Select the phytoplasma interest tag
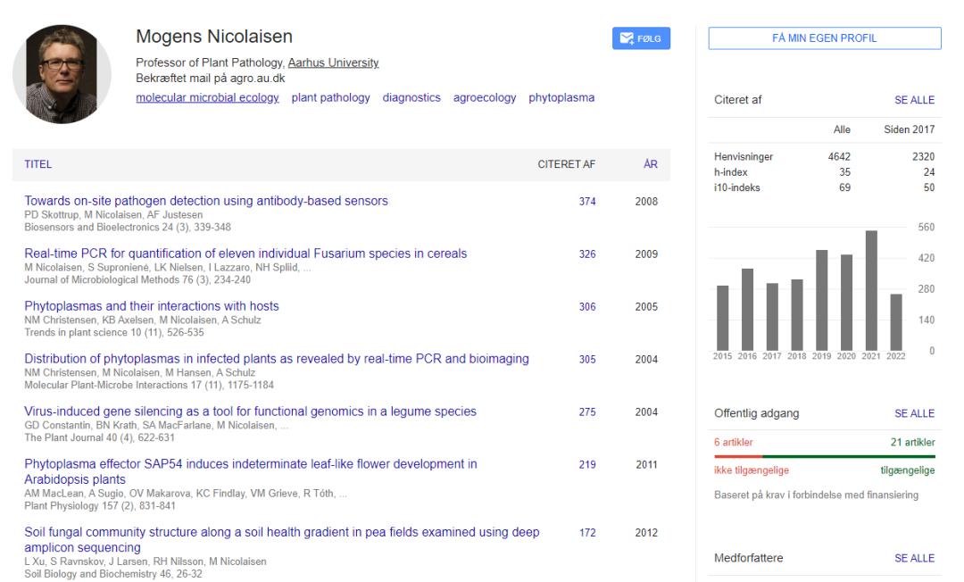 point(561,98)
